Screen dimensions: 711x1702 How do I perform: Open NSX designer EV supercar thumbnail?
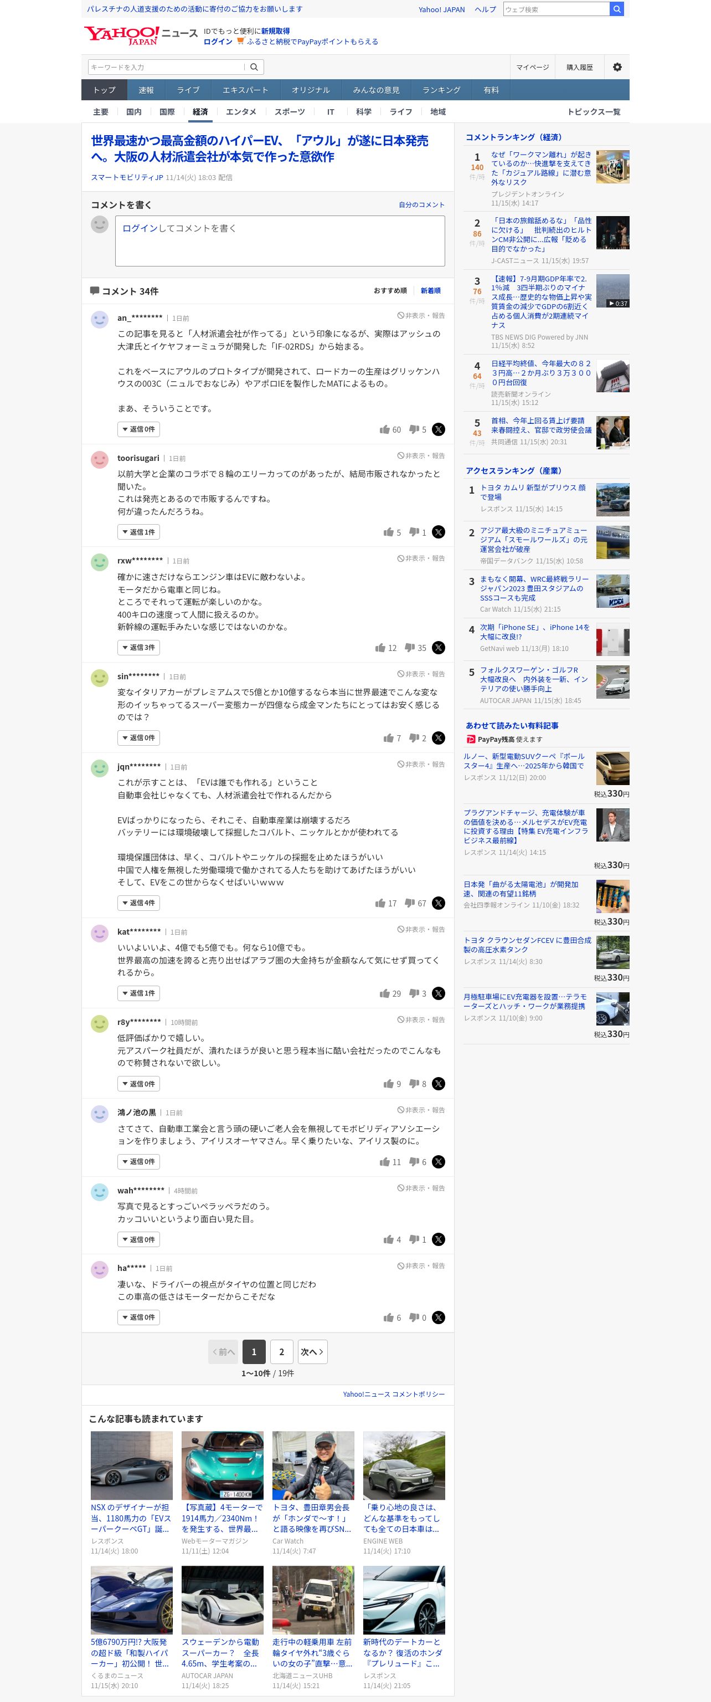[x=131, y=1466]
